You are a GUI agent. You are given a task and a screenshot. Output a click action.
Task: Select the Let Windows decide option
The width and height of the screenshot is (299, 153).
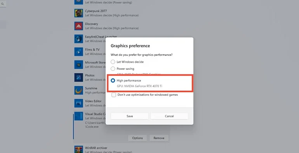113,62
